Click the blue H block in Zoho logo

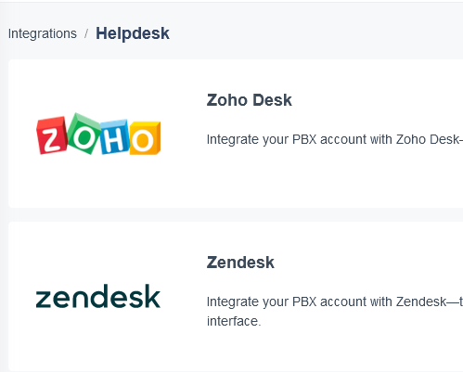tap(114, 136)
